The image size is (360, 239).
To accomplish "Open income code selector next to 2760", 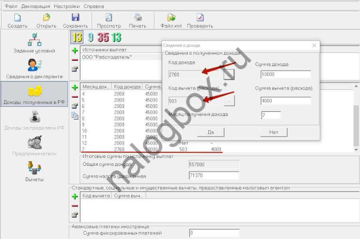I will click(x=229, y=74).
